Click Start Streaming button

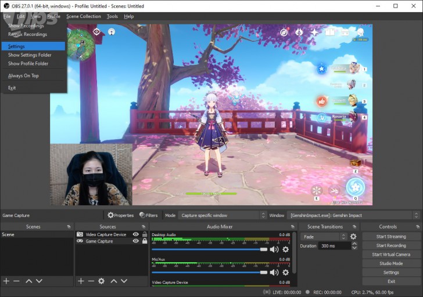pyautogui.click(x=391, y=237)
